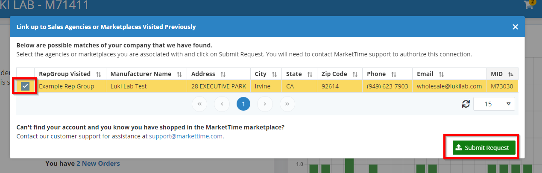Select the Luki Lab Test cell
Screen dimensions: 542x173
click(x=146, y=86)
